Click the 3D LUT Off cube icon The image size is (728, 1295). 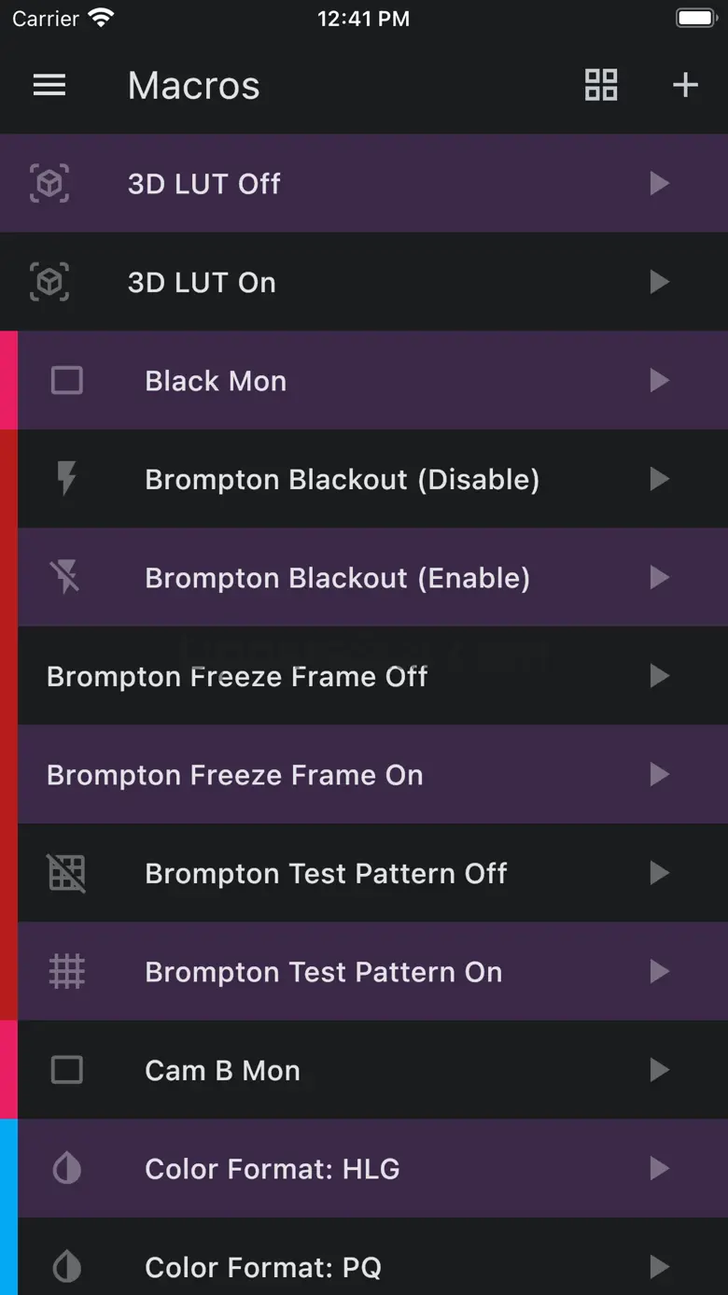(49, 183)
